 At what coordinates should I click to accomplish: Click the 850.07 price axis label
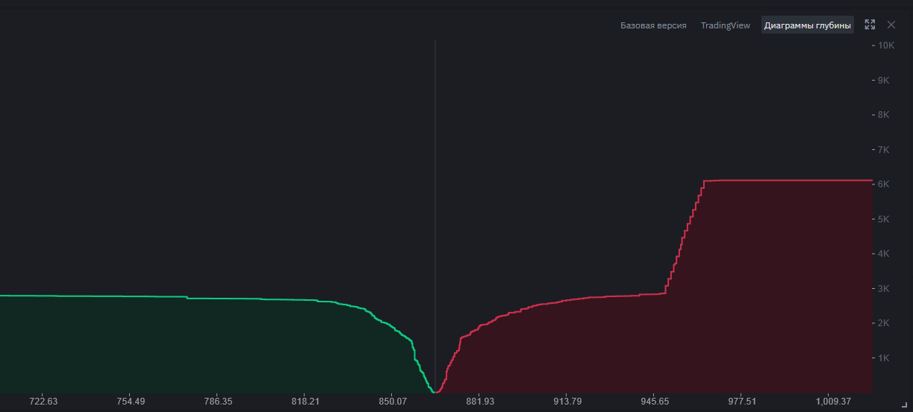[393, 402]
